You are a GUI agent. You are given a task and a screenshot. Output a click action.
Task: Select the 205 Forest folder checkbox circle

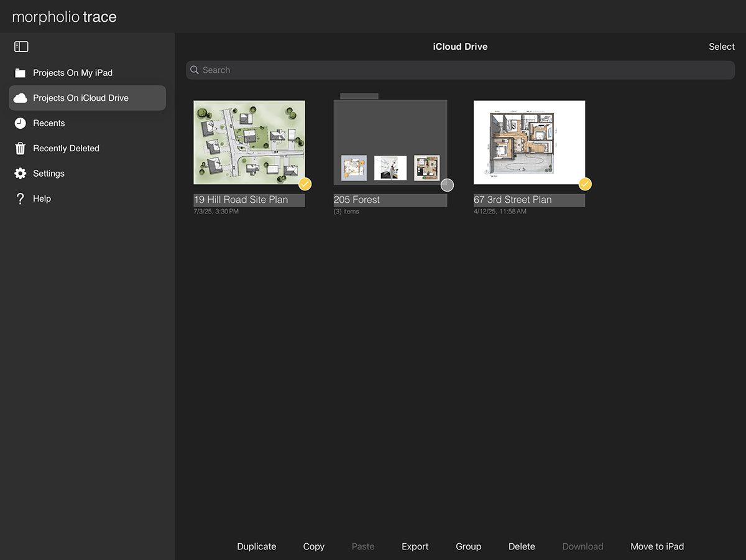[x=447, y=185]
